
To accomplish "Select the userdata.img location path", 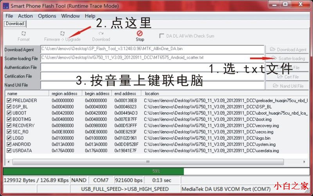I will pyautogui.click(x=211, y=151).
